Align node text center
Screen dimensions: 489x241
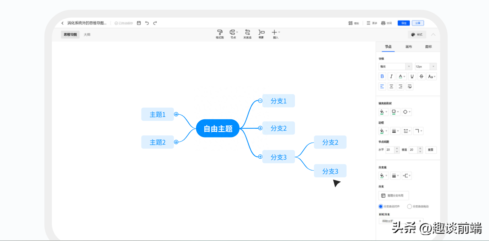(391, 86)
